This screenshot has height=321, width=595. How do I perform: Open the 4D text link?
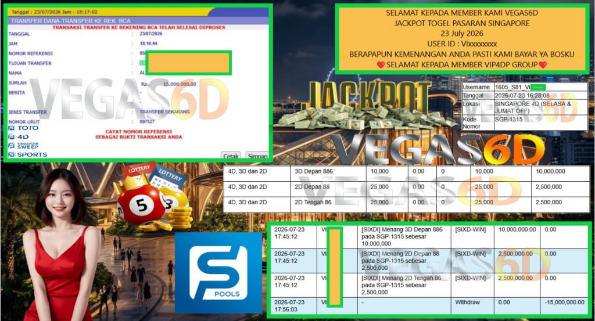23,137
